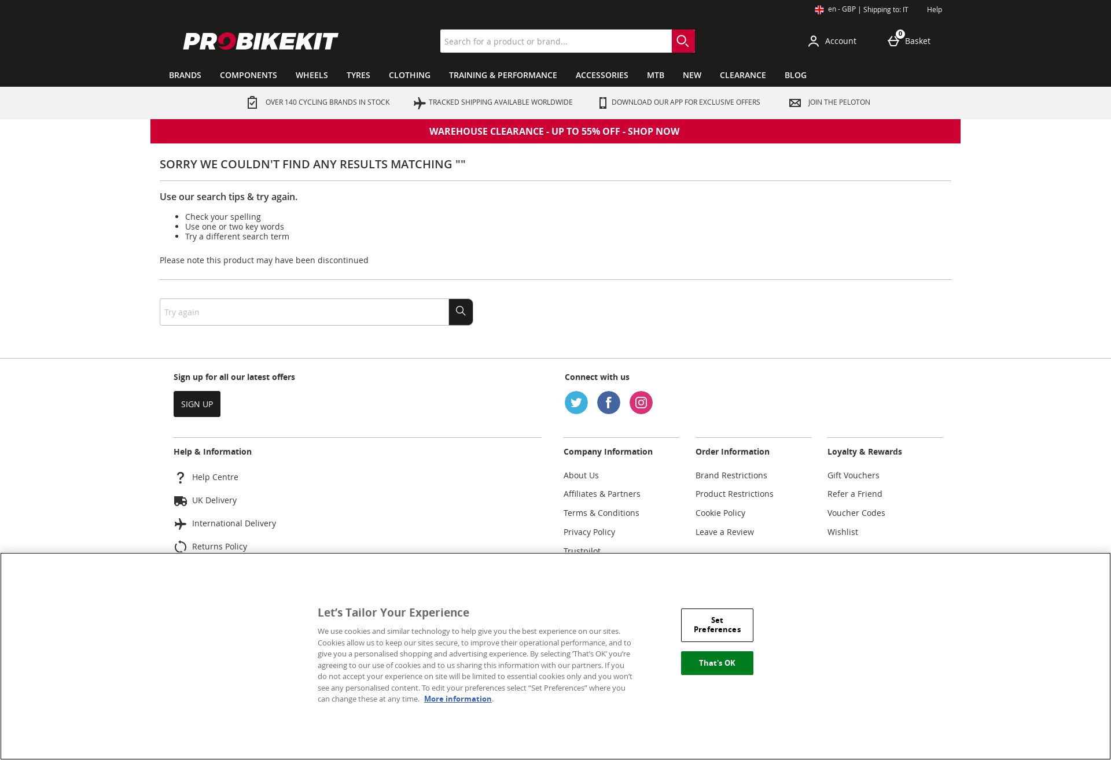This screenshot has height=760, width=1111.
Task: Open the International Delivery text link
Action: (x=234, y=523)
